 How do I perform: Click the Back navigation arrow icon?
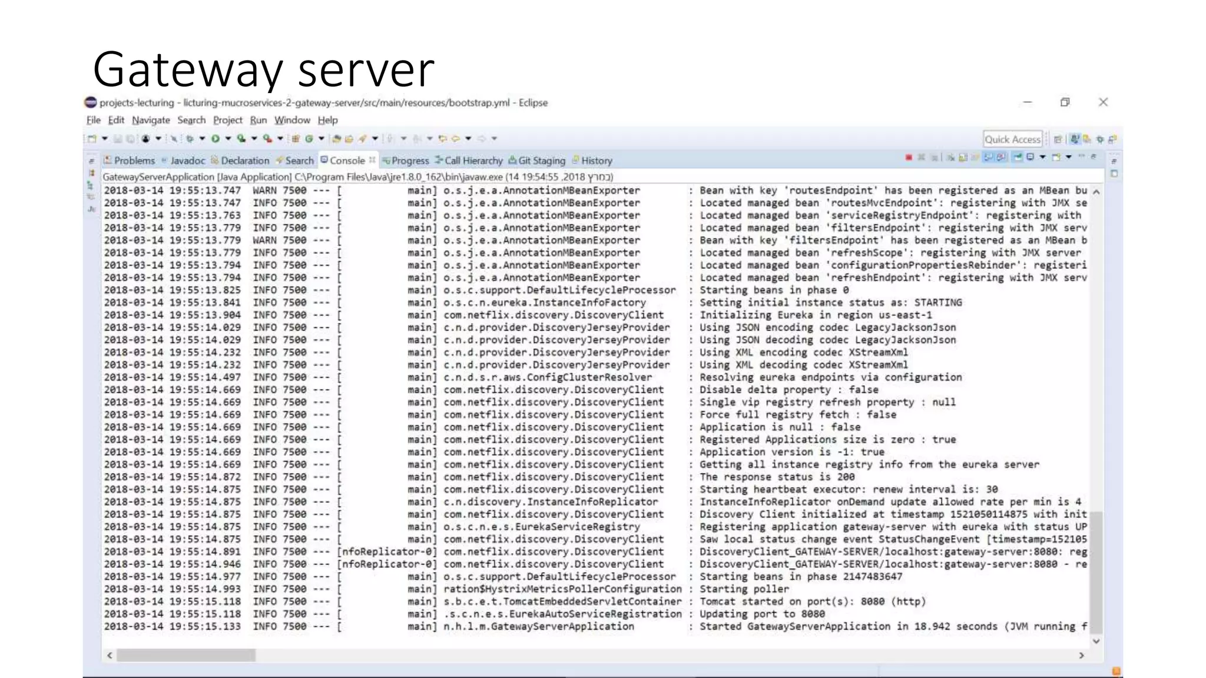[455, 139]
